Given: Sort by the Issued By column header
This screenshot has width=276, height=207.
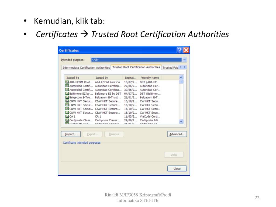Looking at the screenshot, I should tap(108, 78).
